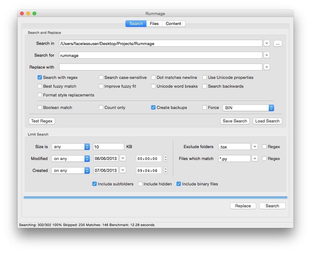The image size is (311, 253).
Task: Increment the Created time stepper
Action: [166, 169]
